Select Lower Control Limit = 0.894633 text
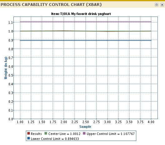This screenshot has height=145, width=165. pos(55,139)
